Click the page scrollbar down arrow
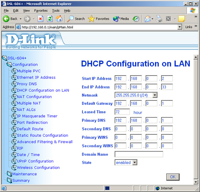The height and width of the screenshot is (192, 200). tap(196, 182)
